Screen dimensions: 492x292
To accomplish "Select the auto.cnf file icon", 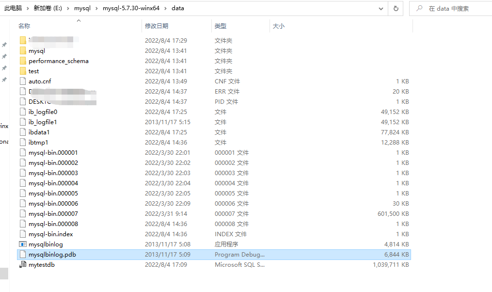I will tap(23, 81).
